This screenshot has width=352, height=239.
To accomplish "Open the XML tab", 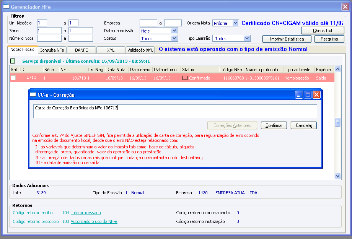I will (x=111, y=50).
